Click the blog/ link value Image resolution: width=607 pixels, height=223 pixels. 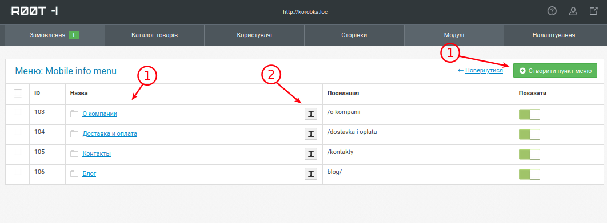[x=334, y=172]
